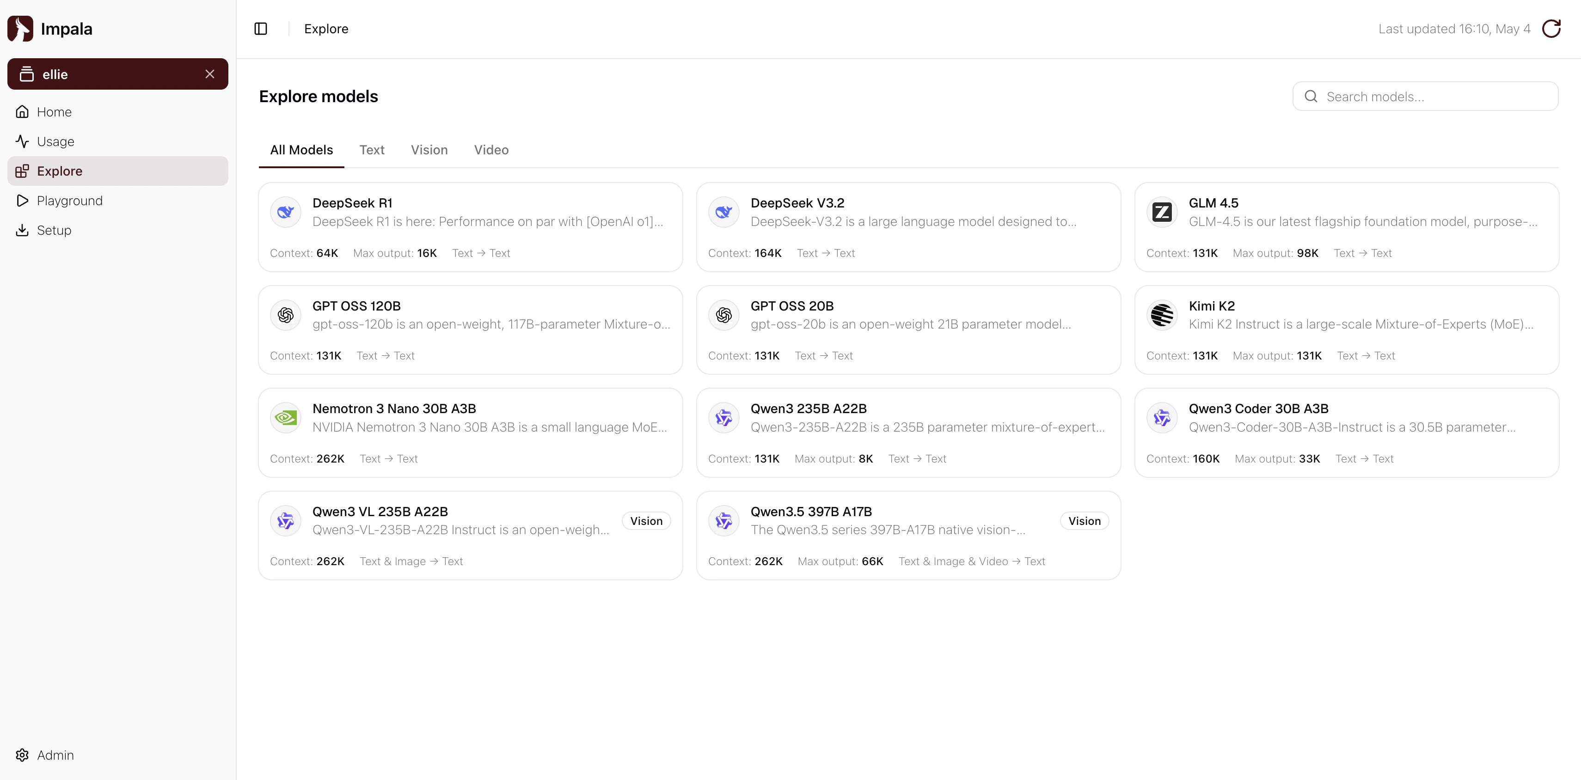The height and width of the screenshot is (780, 1581).
Task: Click Vision badge on Qwen3.5 397B card
Action: [1085, 521]
